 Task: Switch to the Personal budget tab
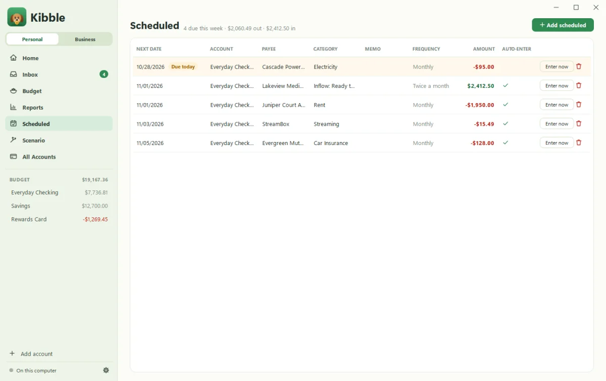coord(32,39)
